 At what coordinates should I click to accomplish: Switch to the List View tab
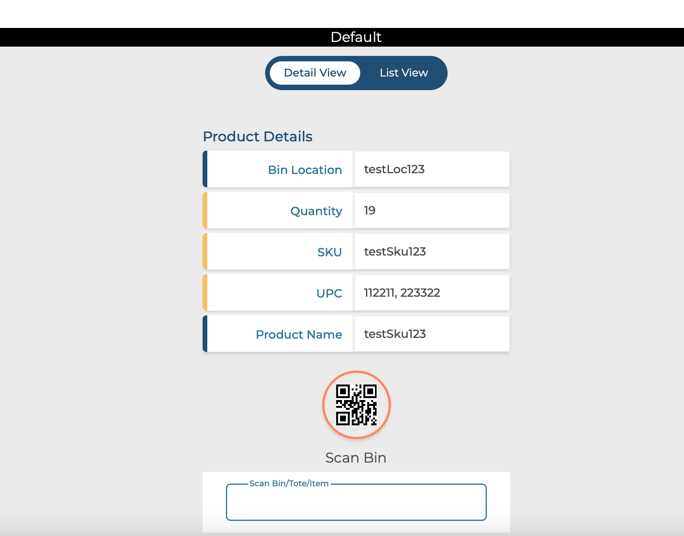point(403,73)
